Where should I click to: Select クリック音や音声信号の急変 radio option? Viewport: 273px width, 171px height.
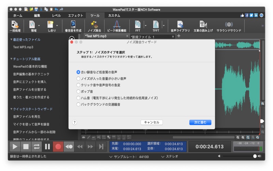(78, 85)
